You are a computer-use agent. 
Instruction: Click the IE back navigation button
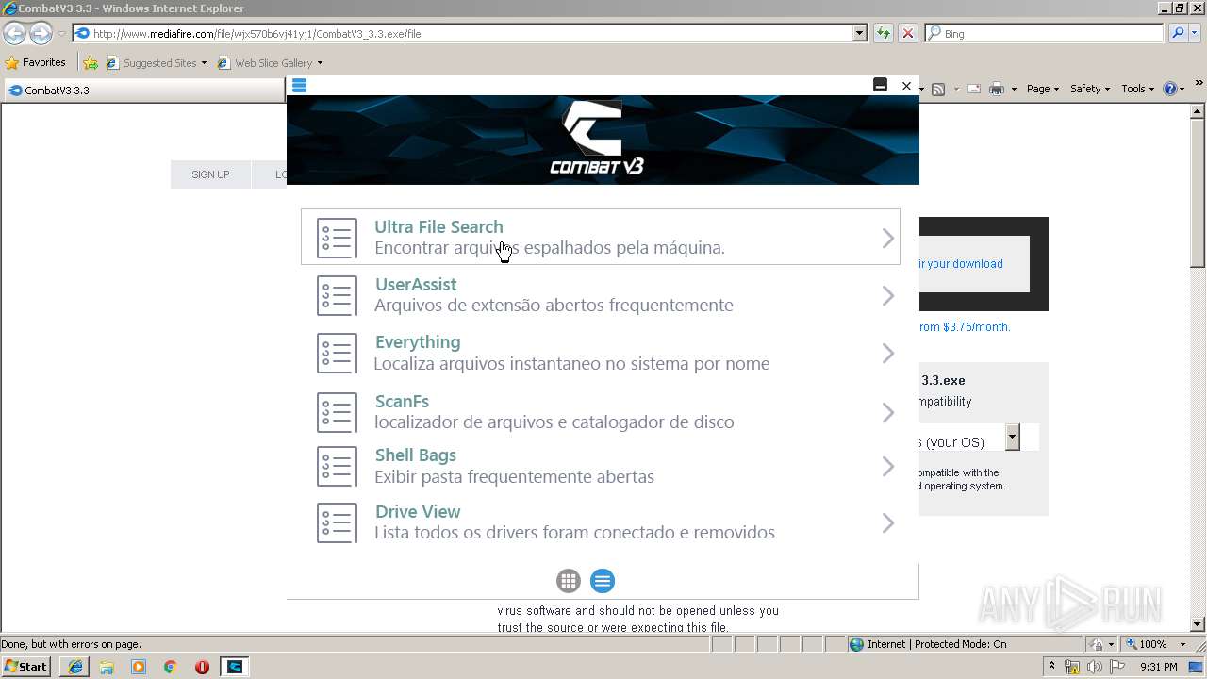point(14,34)
